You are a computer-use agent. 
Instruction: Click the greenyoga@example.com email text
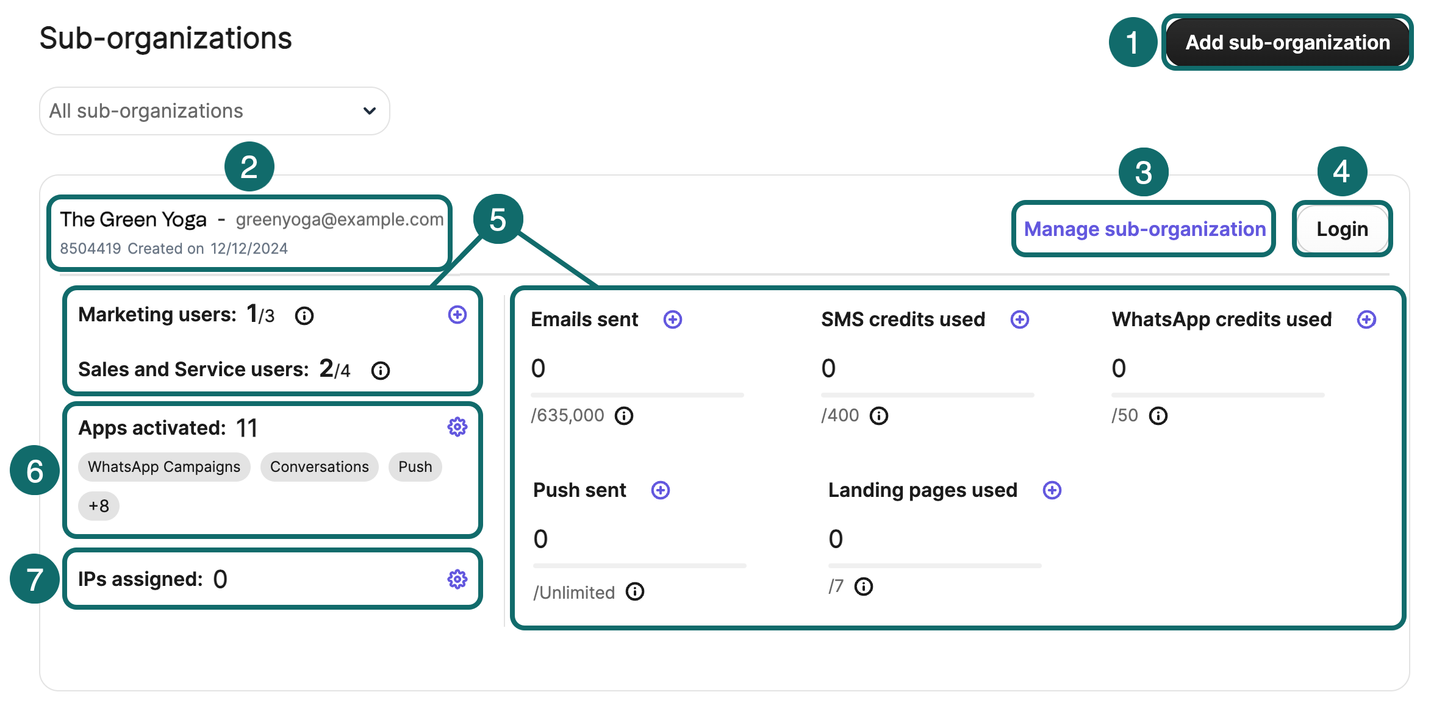coord(340,219)
